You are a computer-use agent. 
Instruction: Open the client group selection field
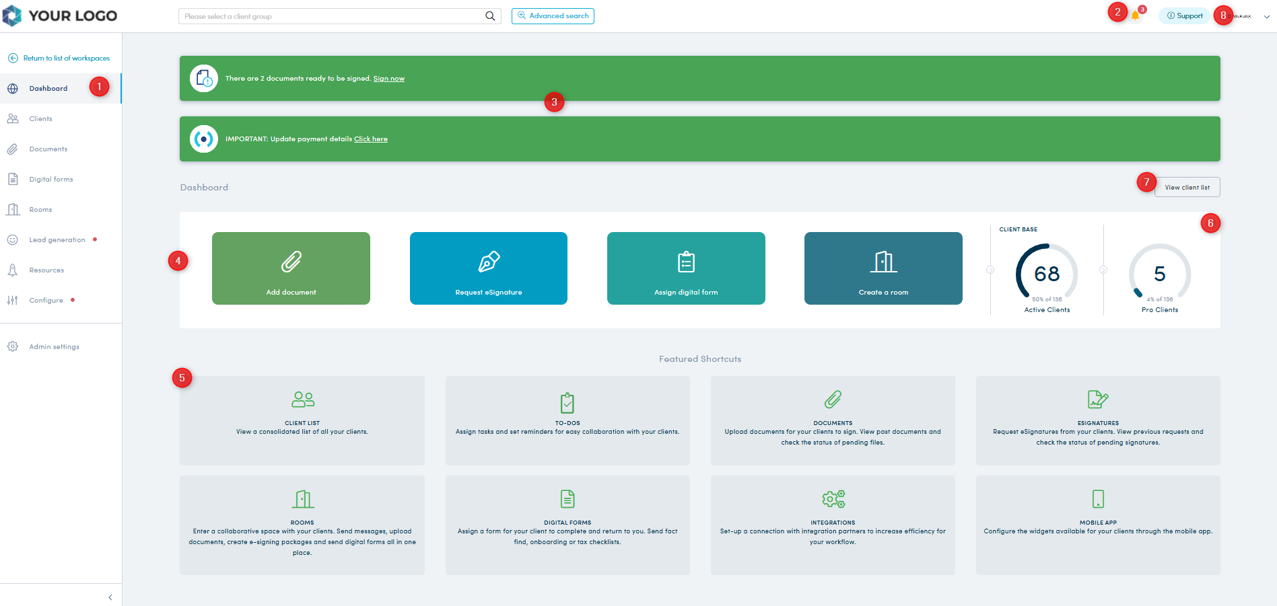click(330, 16)
